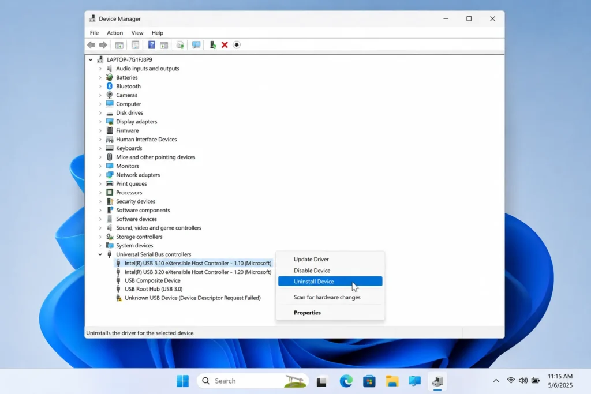This screenshot has width=591, height=394.
Task: Click the USB Root Hub device icon
Action: pyautogui.click(x=118, y=289)
